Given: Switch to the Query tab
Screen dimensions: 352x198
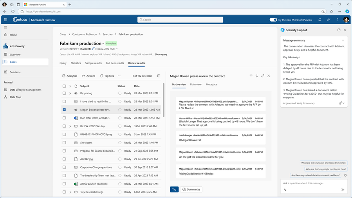Looking at the screenshot, I should click(x=63, y=63).
